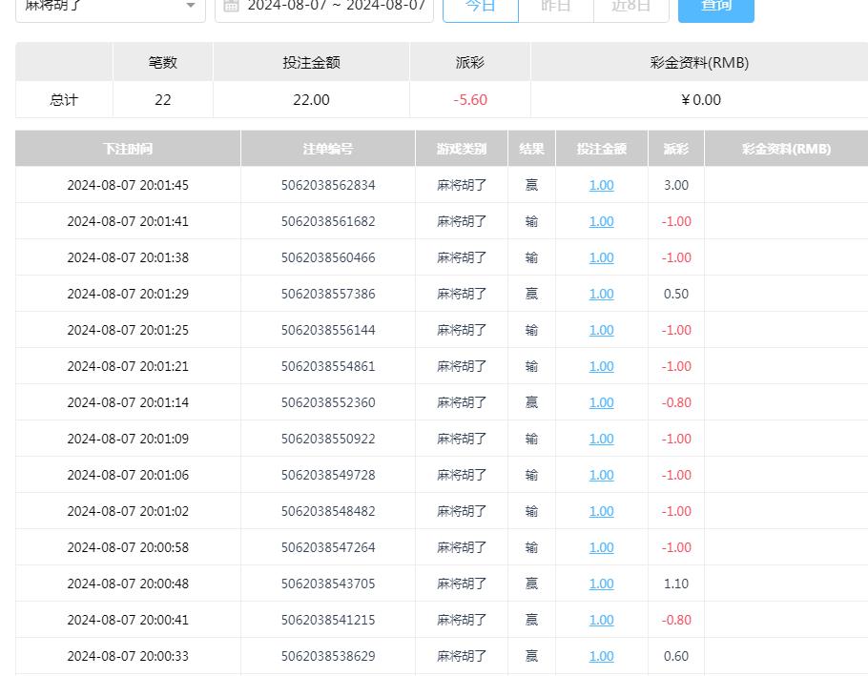Open the calendar date picker icon
868x676 pixels.
coord(232,7)
